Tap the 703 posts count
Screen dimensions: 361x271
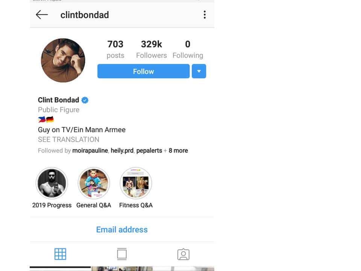[x=115, y=49]
